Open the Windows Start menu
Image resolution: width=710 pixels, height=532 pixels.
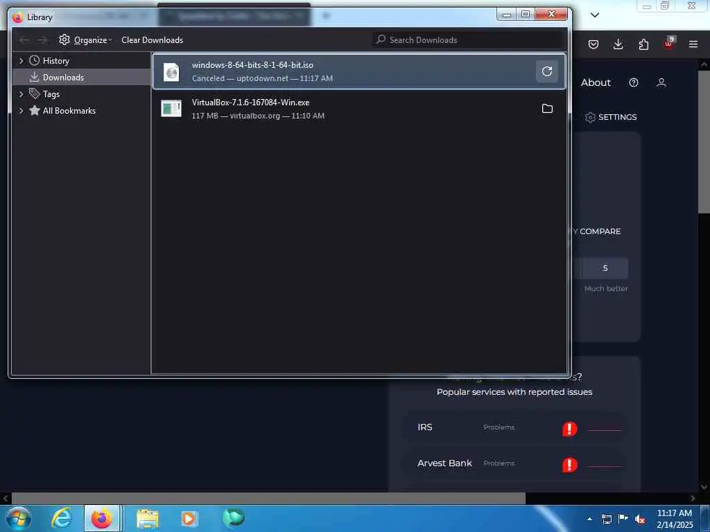coord(19,518)
